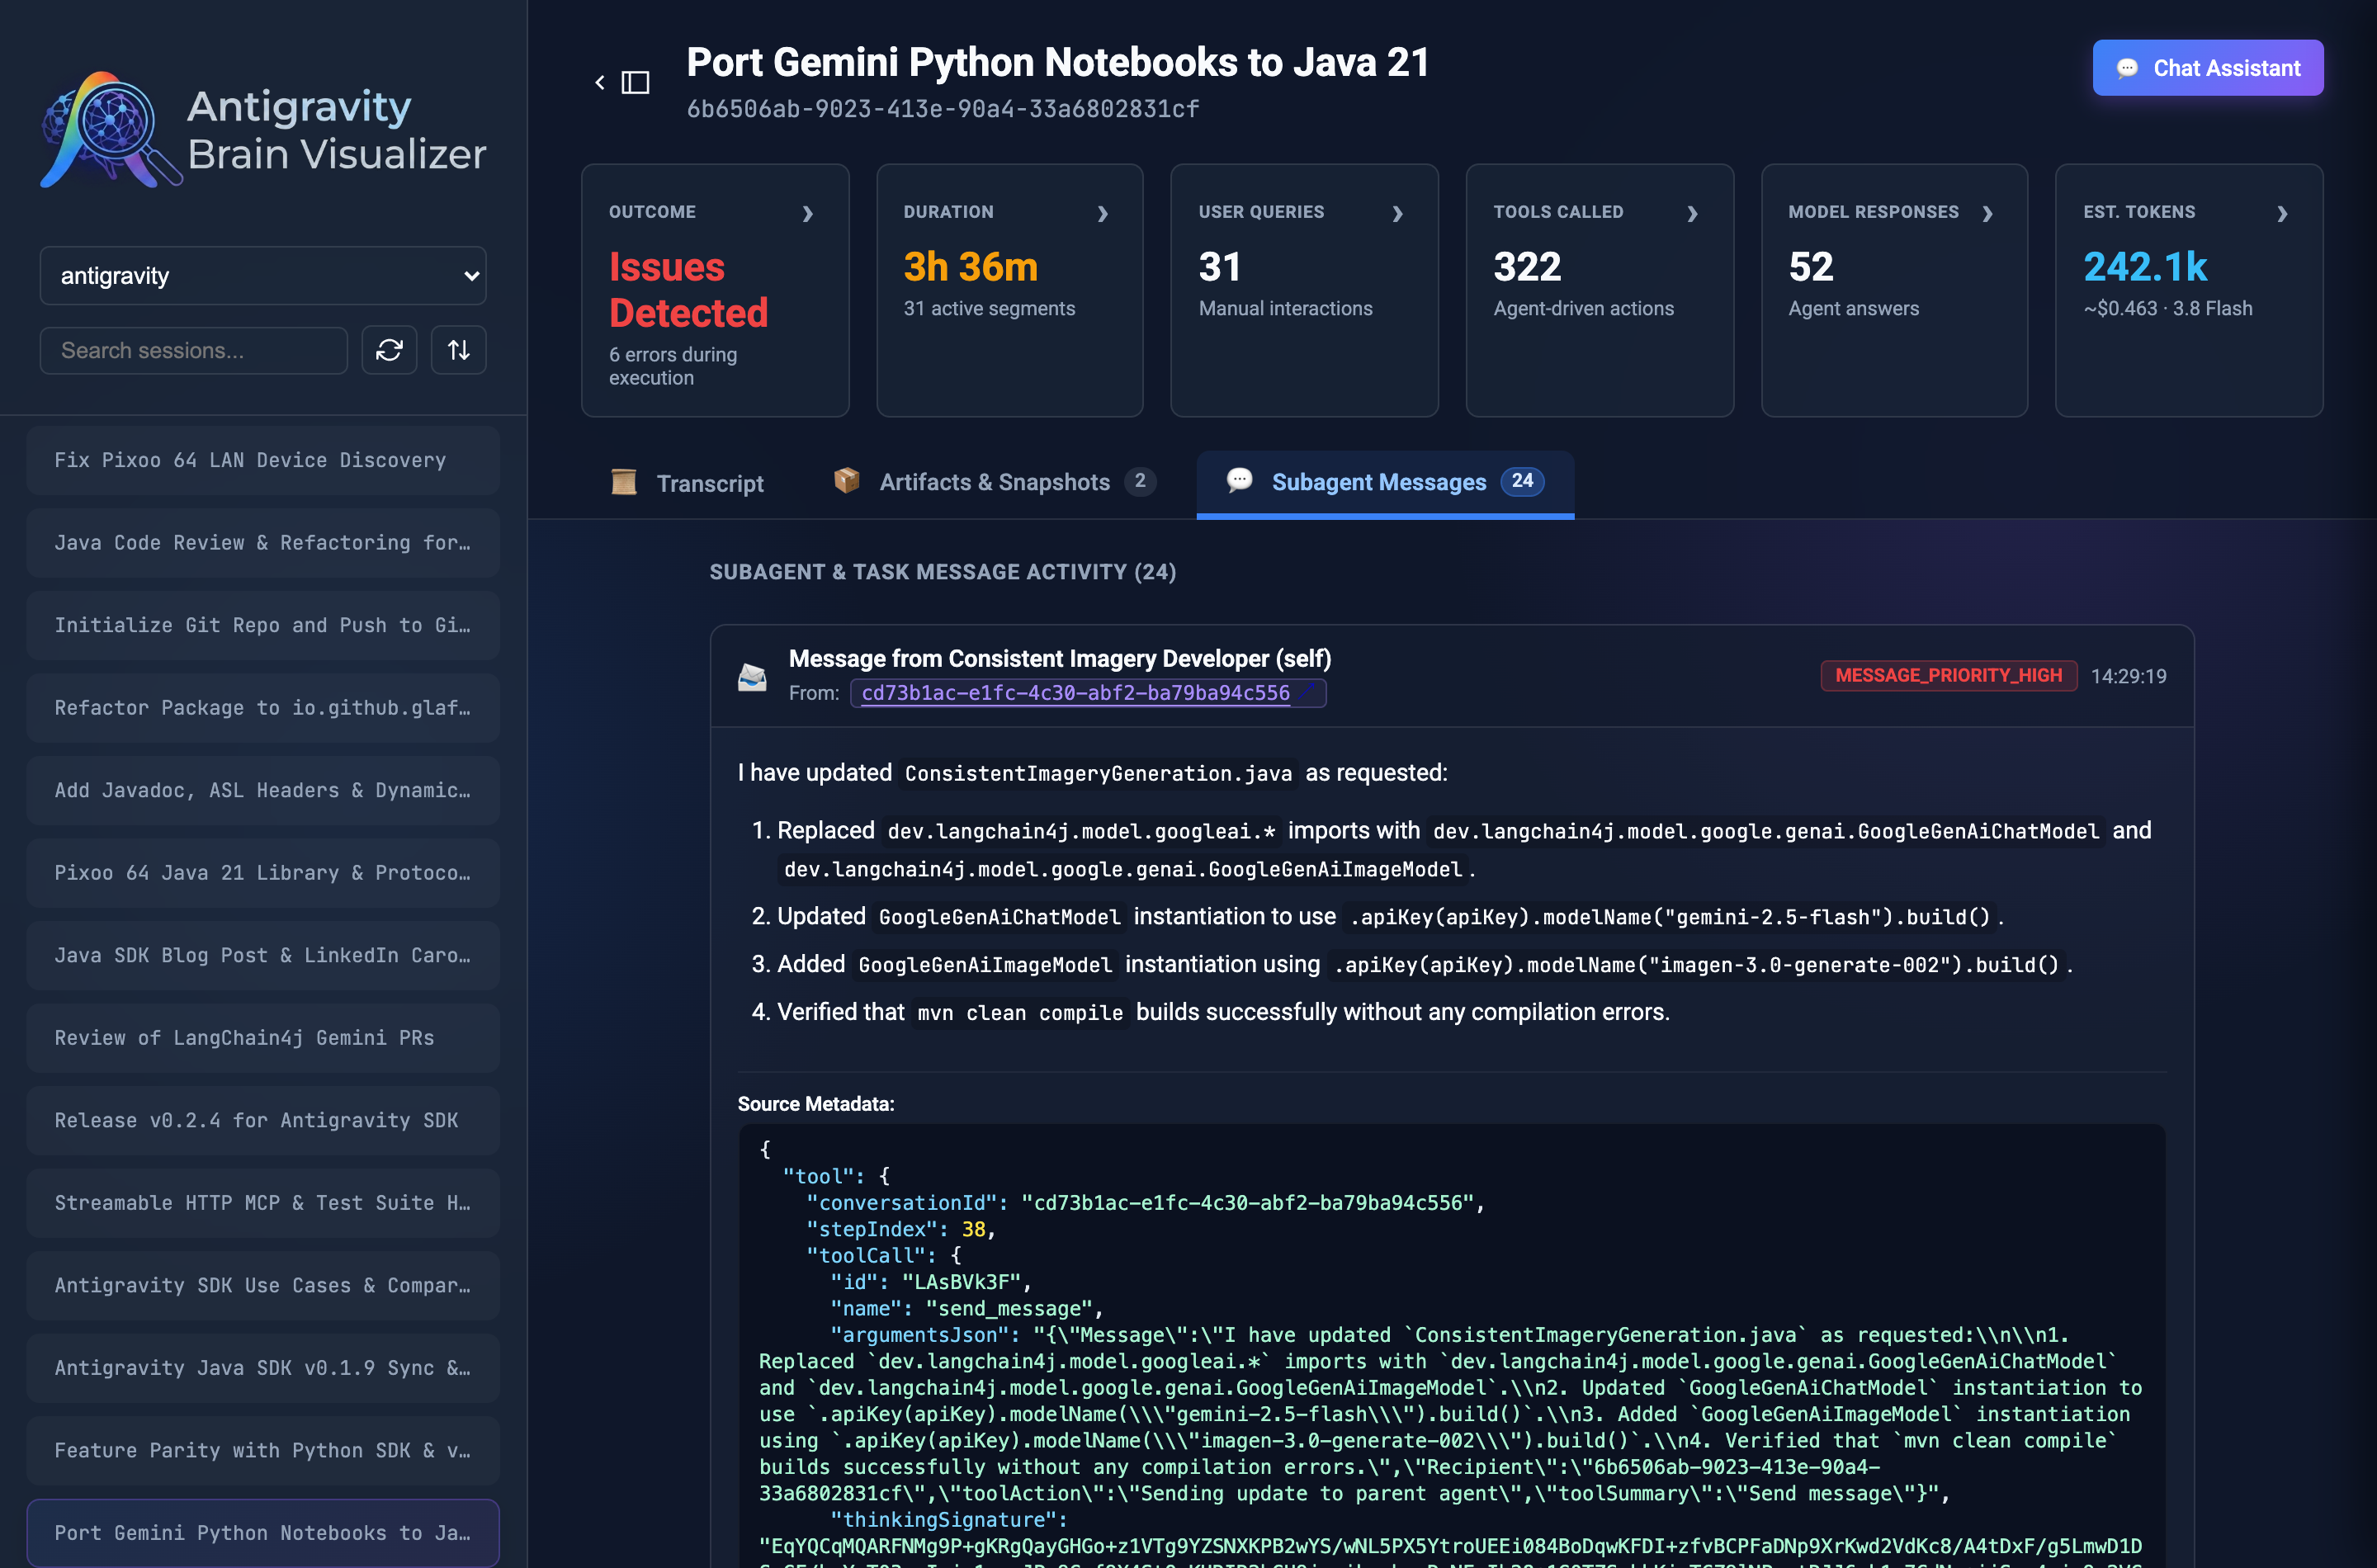Open session Release v0.2.4 for Antigravity SDK

263,1120
